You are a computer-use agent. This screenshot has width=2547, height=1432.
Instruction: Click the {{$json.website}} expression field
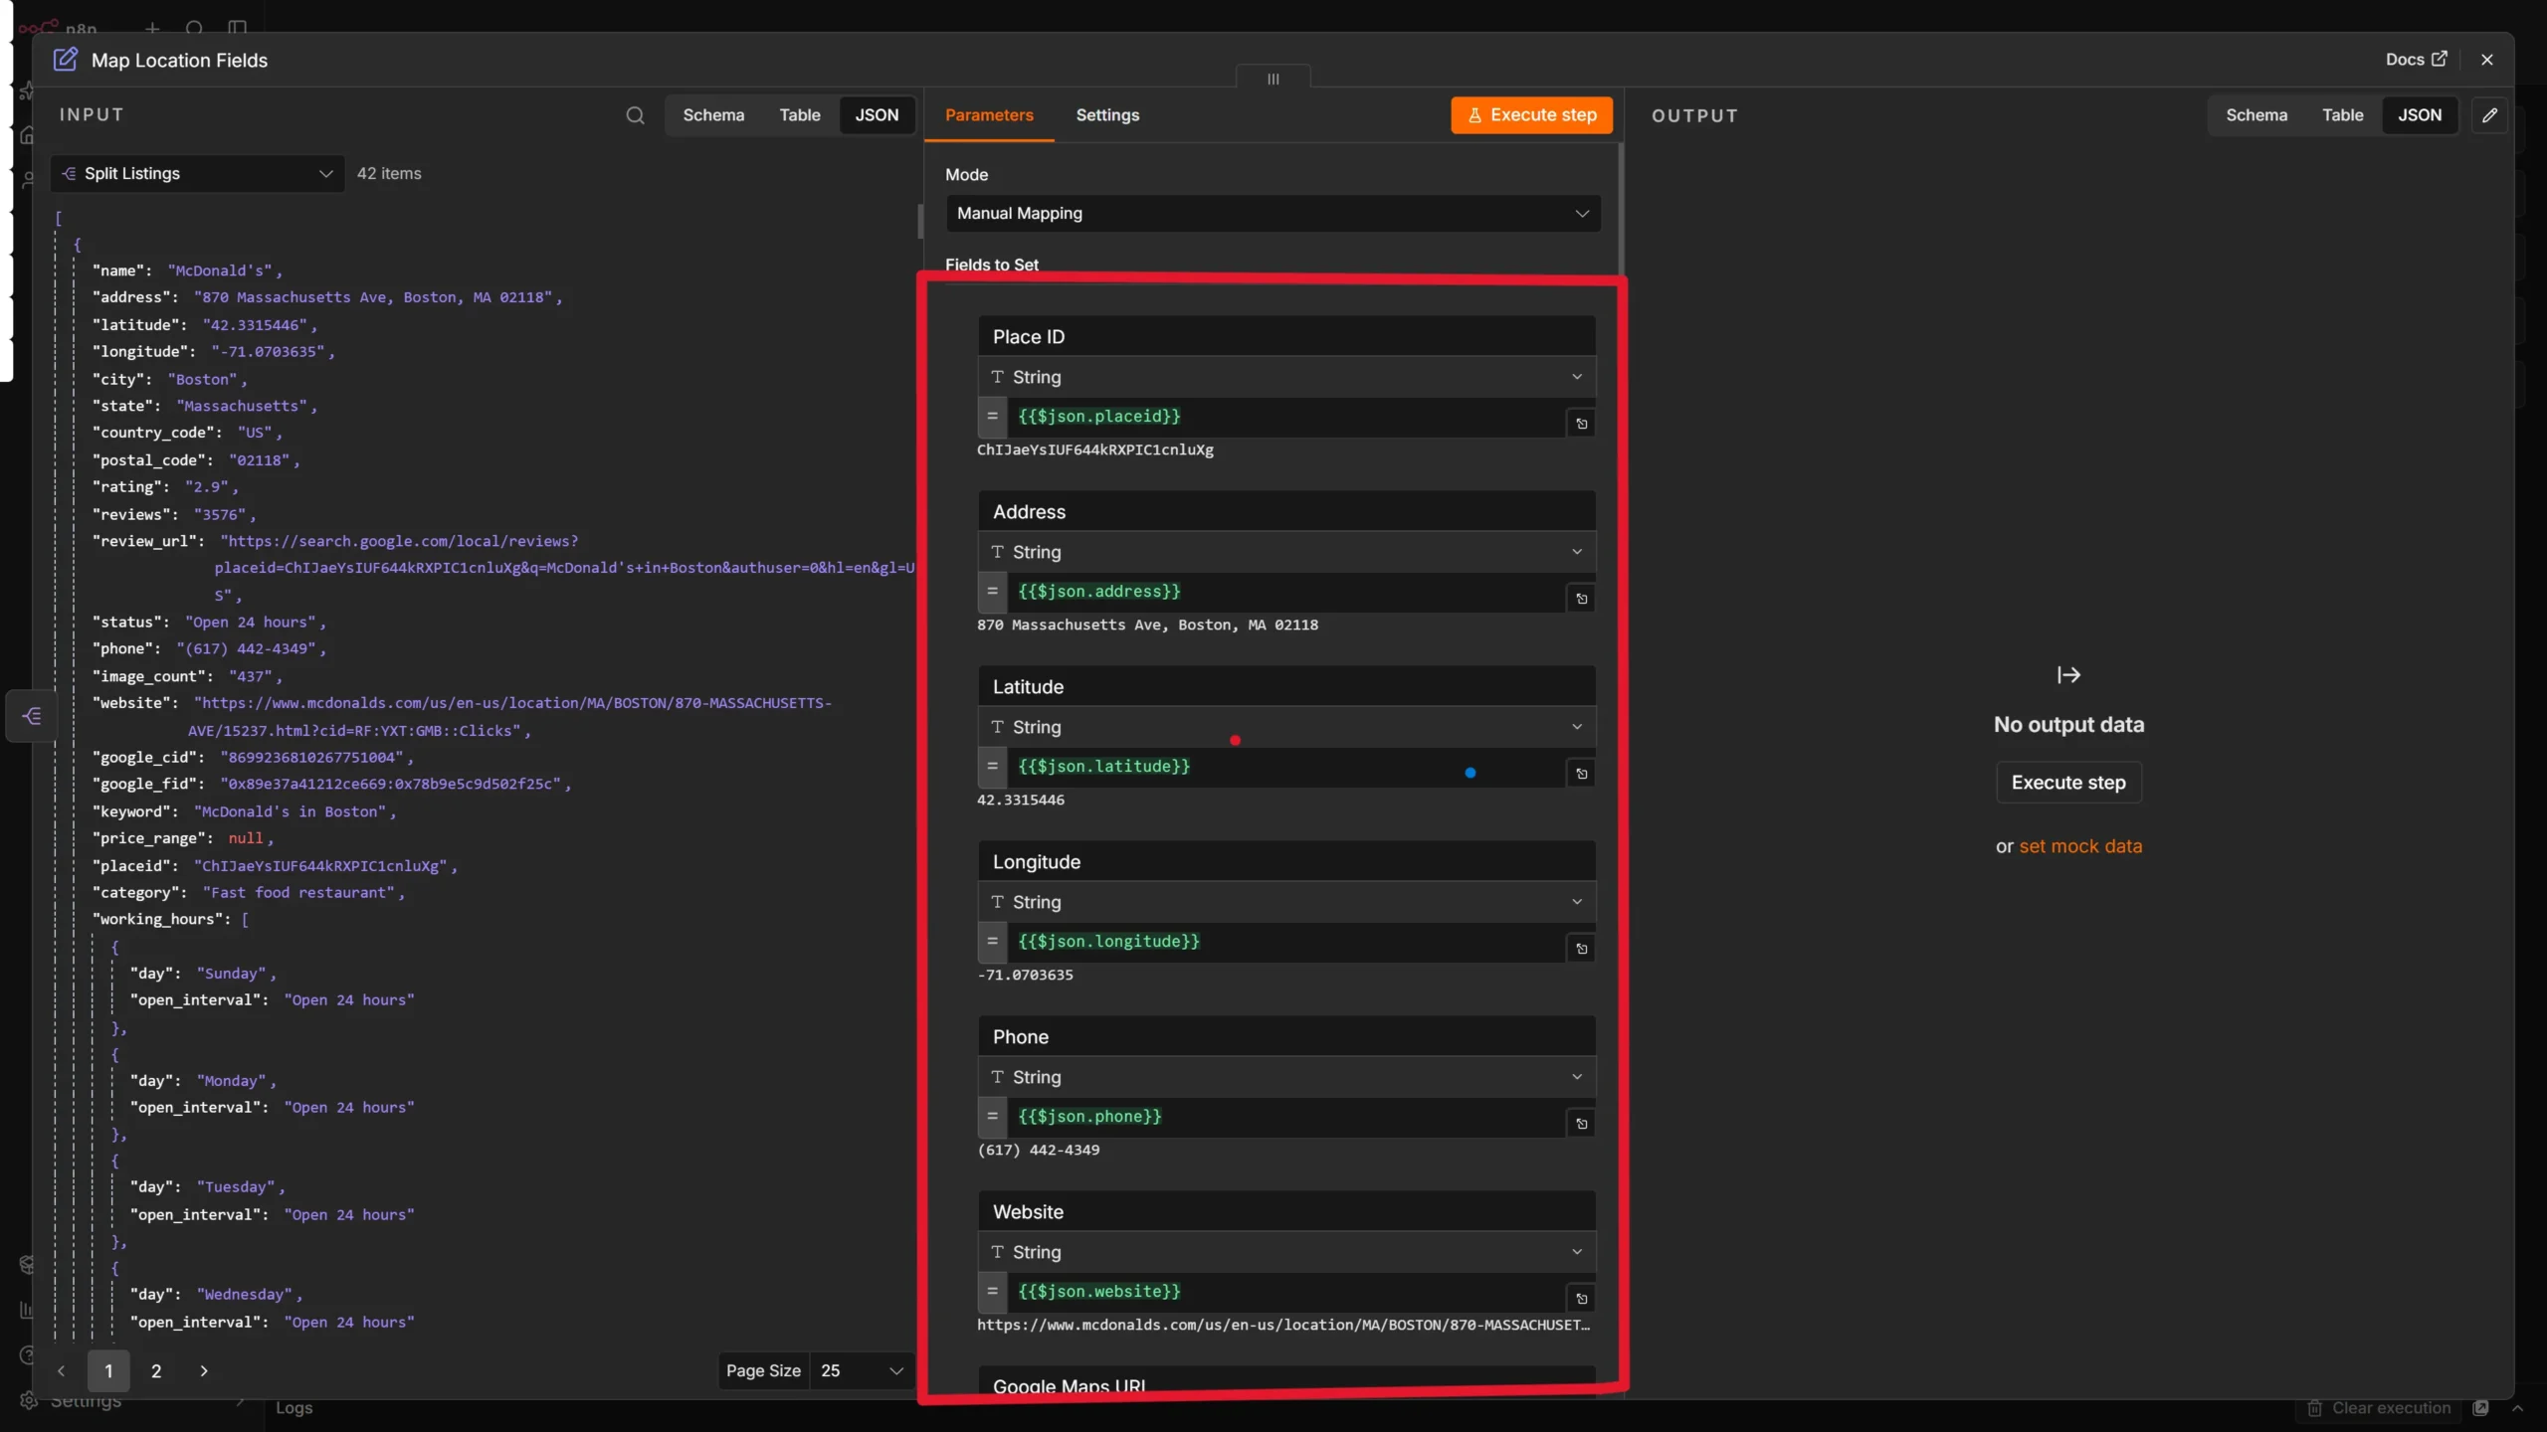[x=1285, y=1292]
